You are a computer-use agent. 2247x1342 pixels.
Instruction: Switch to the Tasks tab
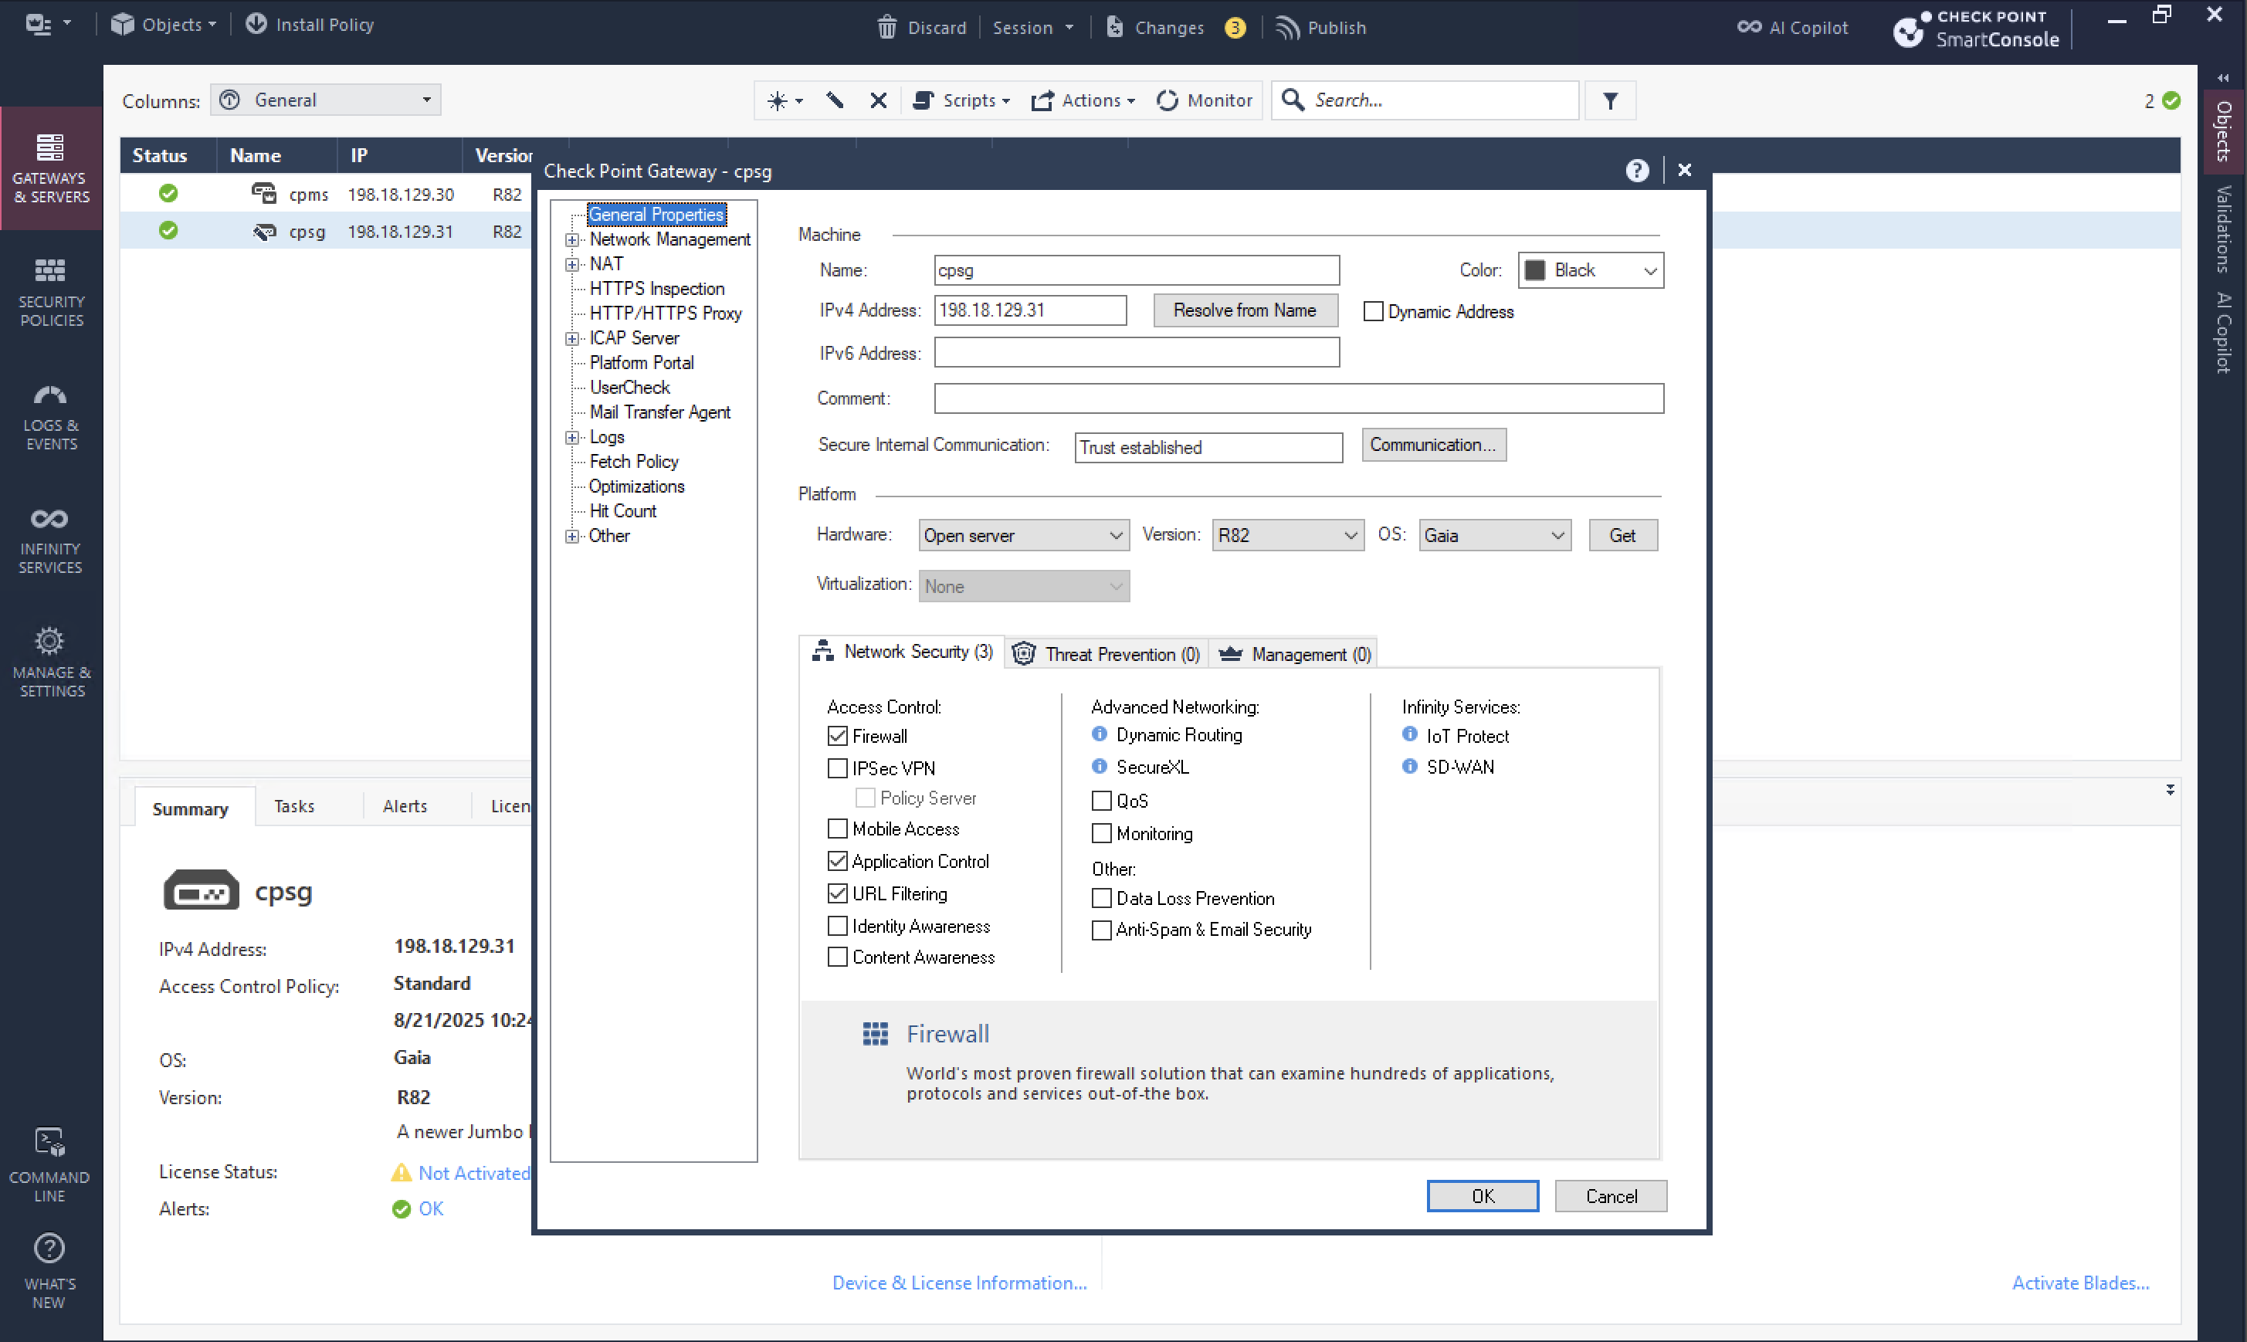294,806
